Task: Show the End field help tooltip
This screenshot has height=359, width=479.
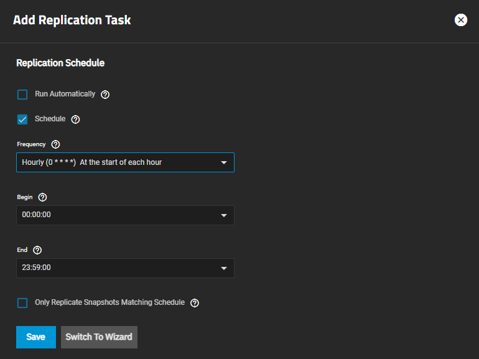Action: 37,250
